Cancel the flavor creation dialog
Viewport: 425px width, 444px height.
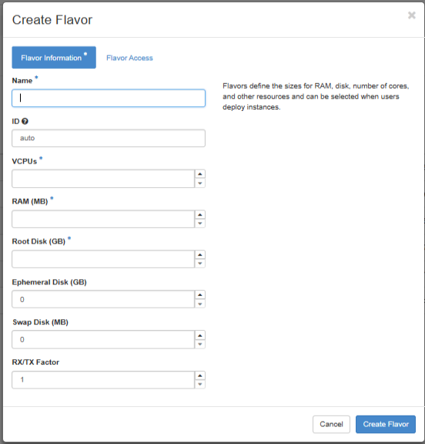click(331, 424)
